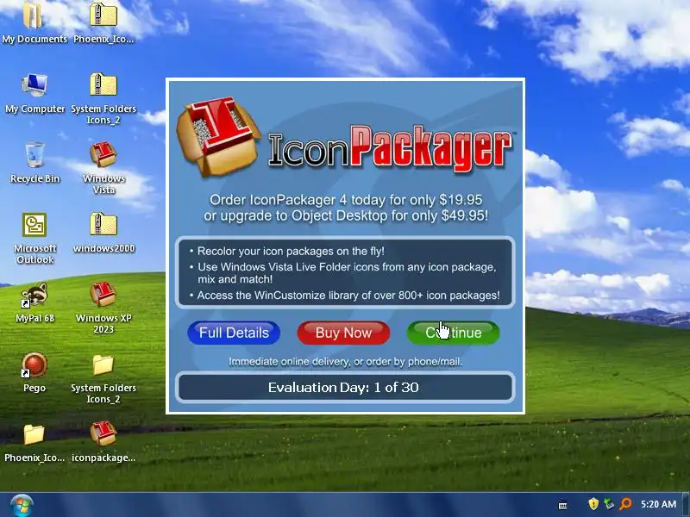The width and height of the screenshot is (690, 517).
Task: Click the red Buy Now button
Action: tap(343, 333)
